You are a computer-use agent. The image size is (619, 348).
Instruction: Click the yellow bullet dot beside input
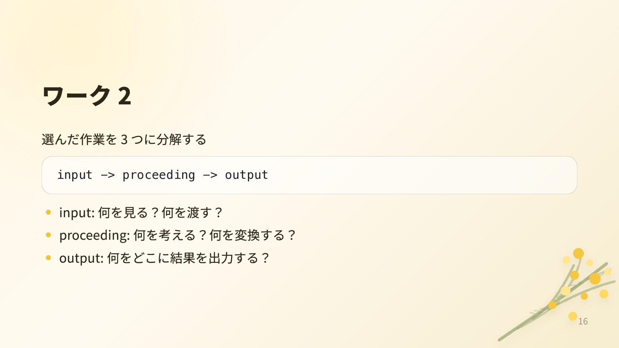tap(48, 212)
